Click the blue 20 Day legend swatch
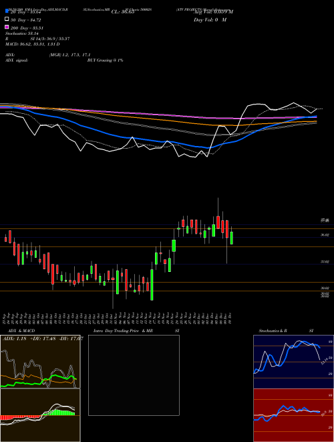Image resolution: width=334 pixels, height=442 pixels. point(7,11)
